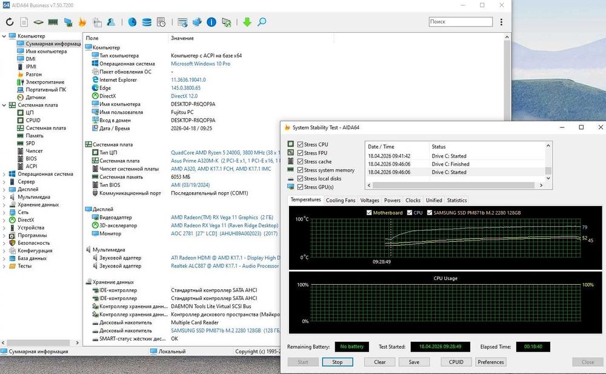Toggle the Stress cache checkbox
This screenshot has height=374, width=606.
point(301,161)
